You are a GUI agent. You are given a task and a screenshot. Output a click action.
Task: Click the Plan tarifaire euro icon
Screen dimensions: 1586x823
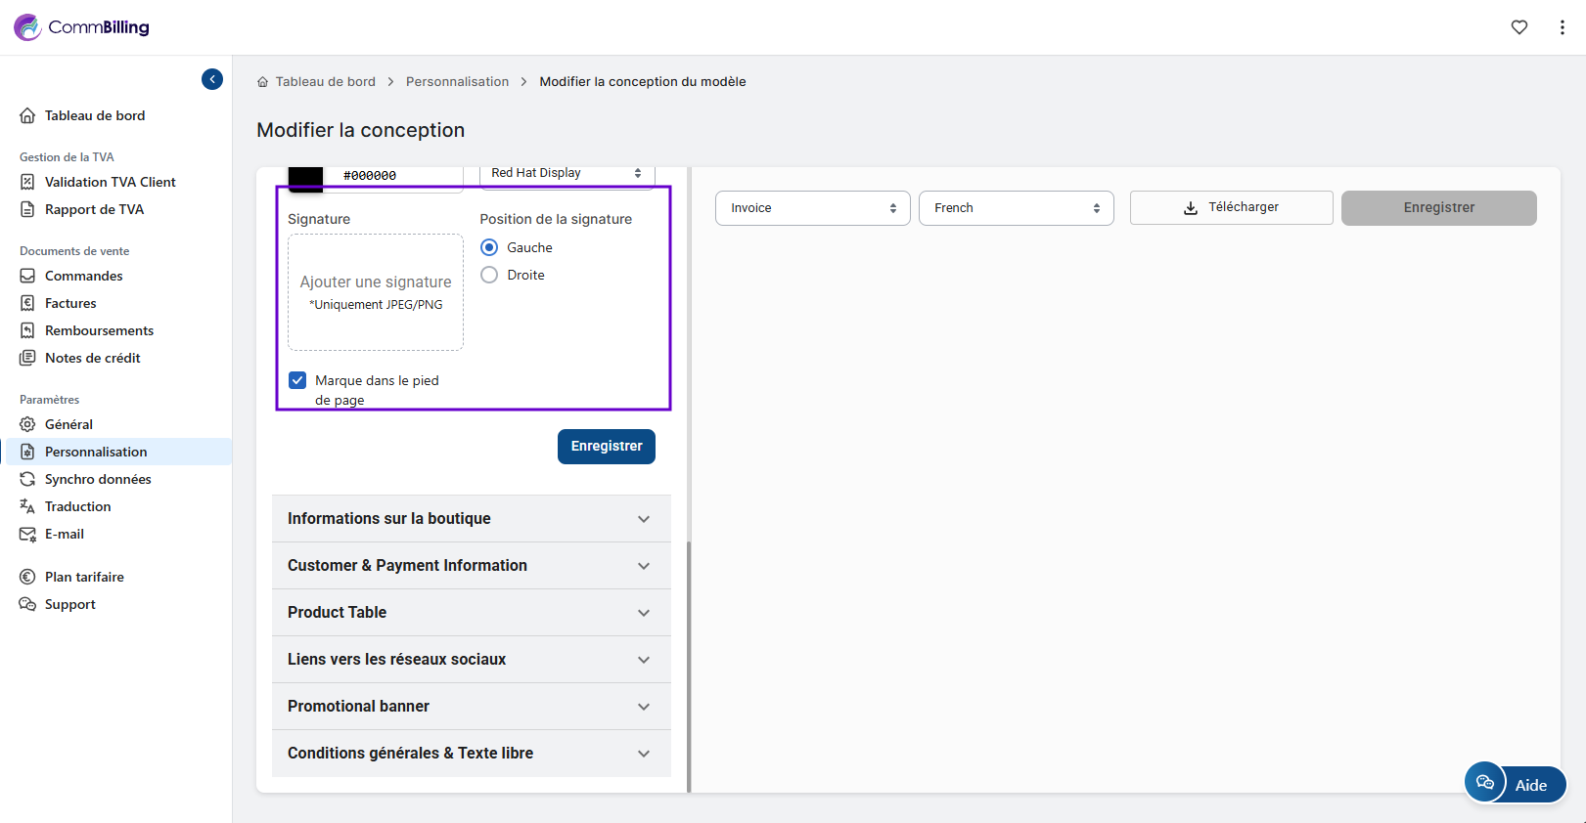point(27,577)
